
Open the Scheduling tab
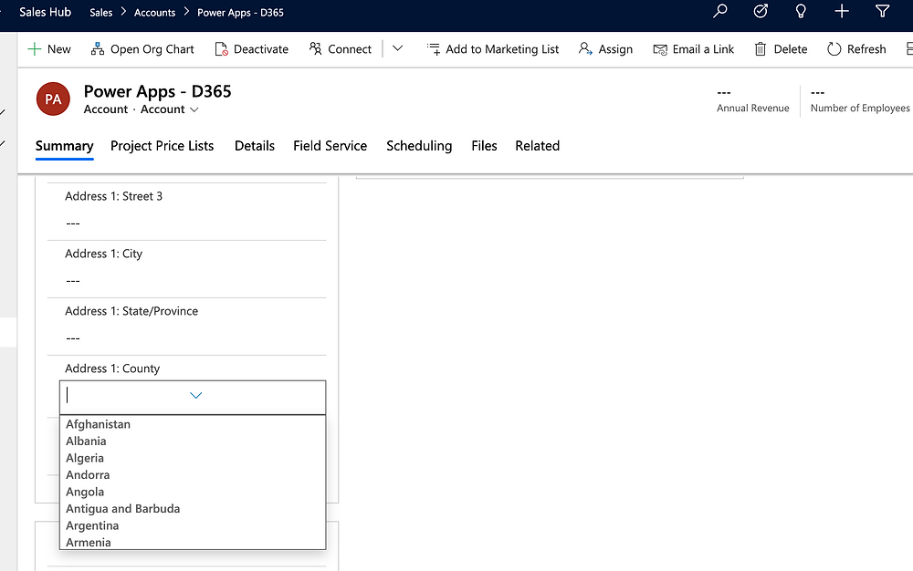[419, 146]
